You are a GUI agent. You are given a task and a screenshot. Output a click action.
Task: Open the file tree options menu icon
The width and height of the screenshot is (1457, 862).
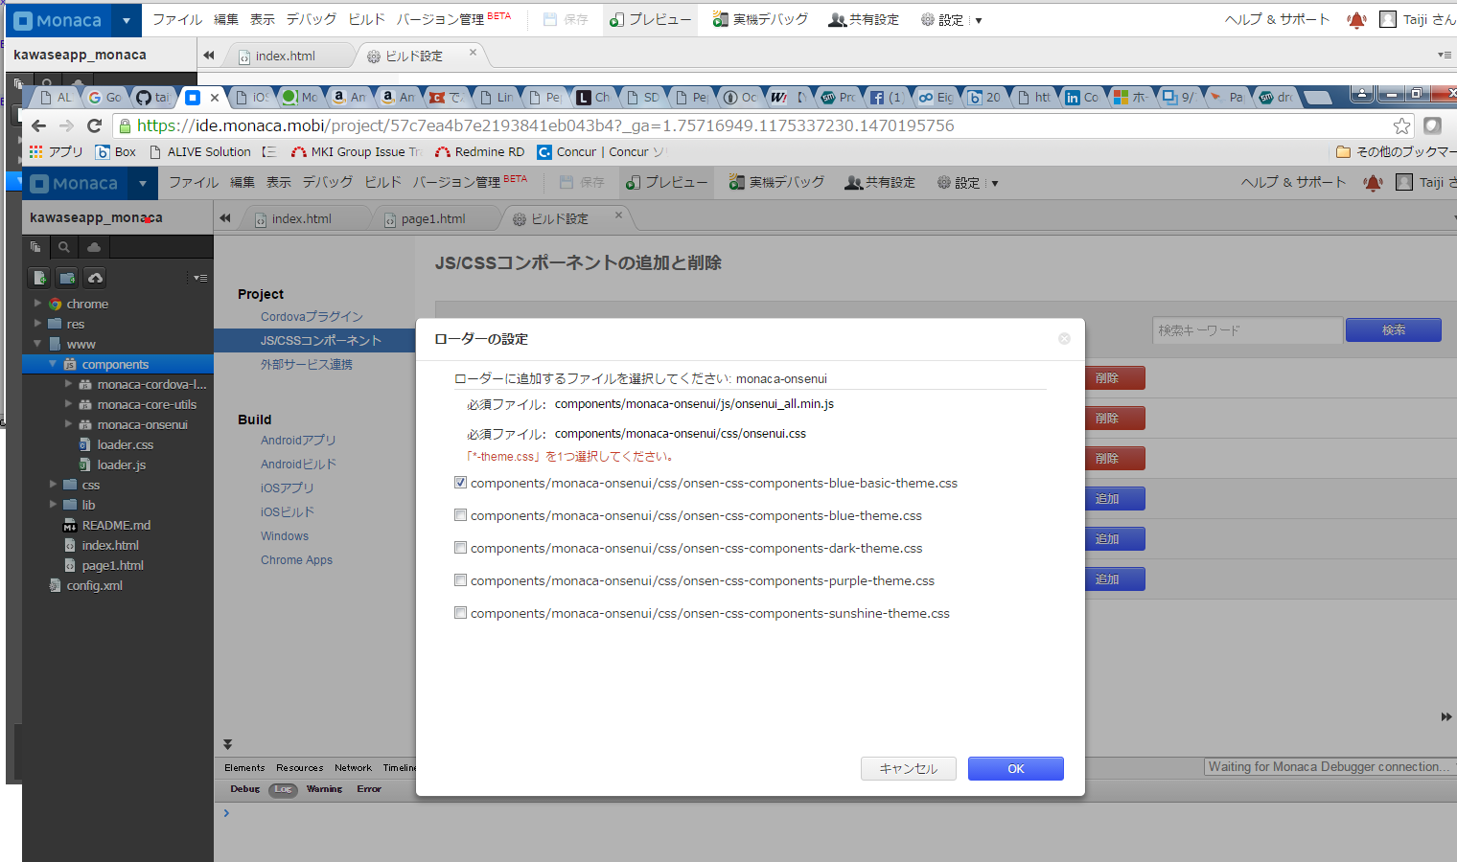tap(198, 278)
